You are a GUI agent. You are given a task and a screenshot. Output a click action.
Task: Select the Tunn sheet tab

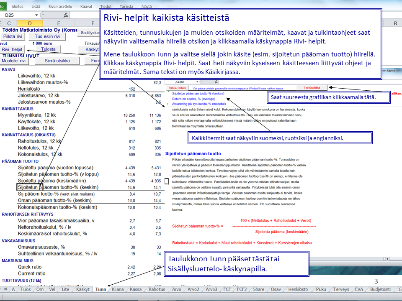(x=101, y=289)
